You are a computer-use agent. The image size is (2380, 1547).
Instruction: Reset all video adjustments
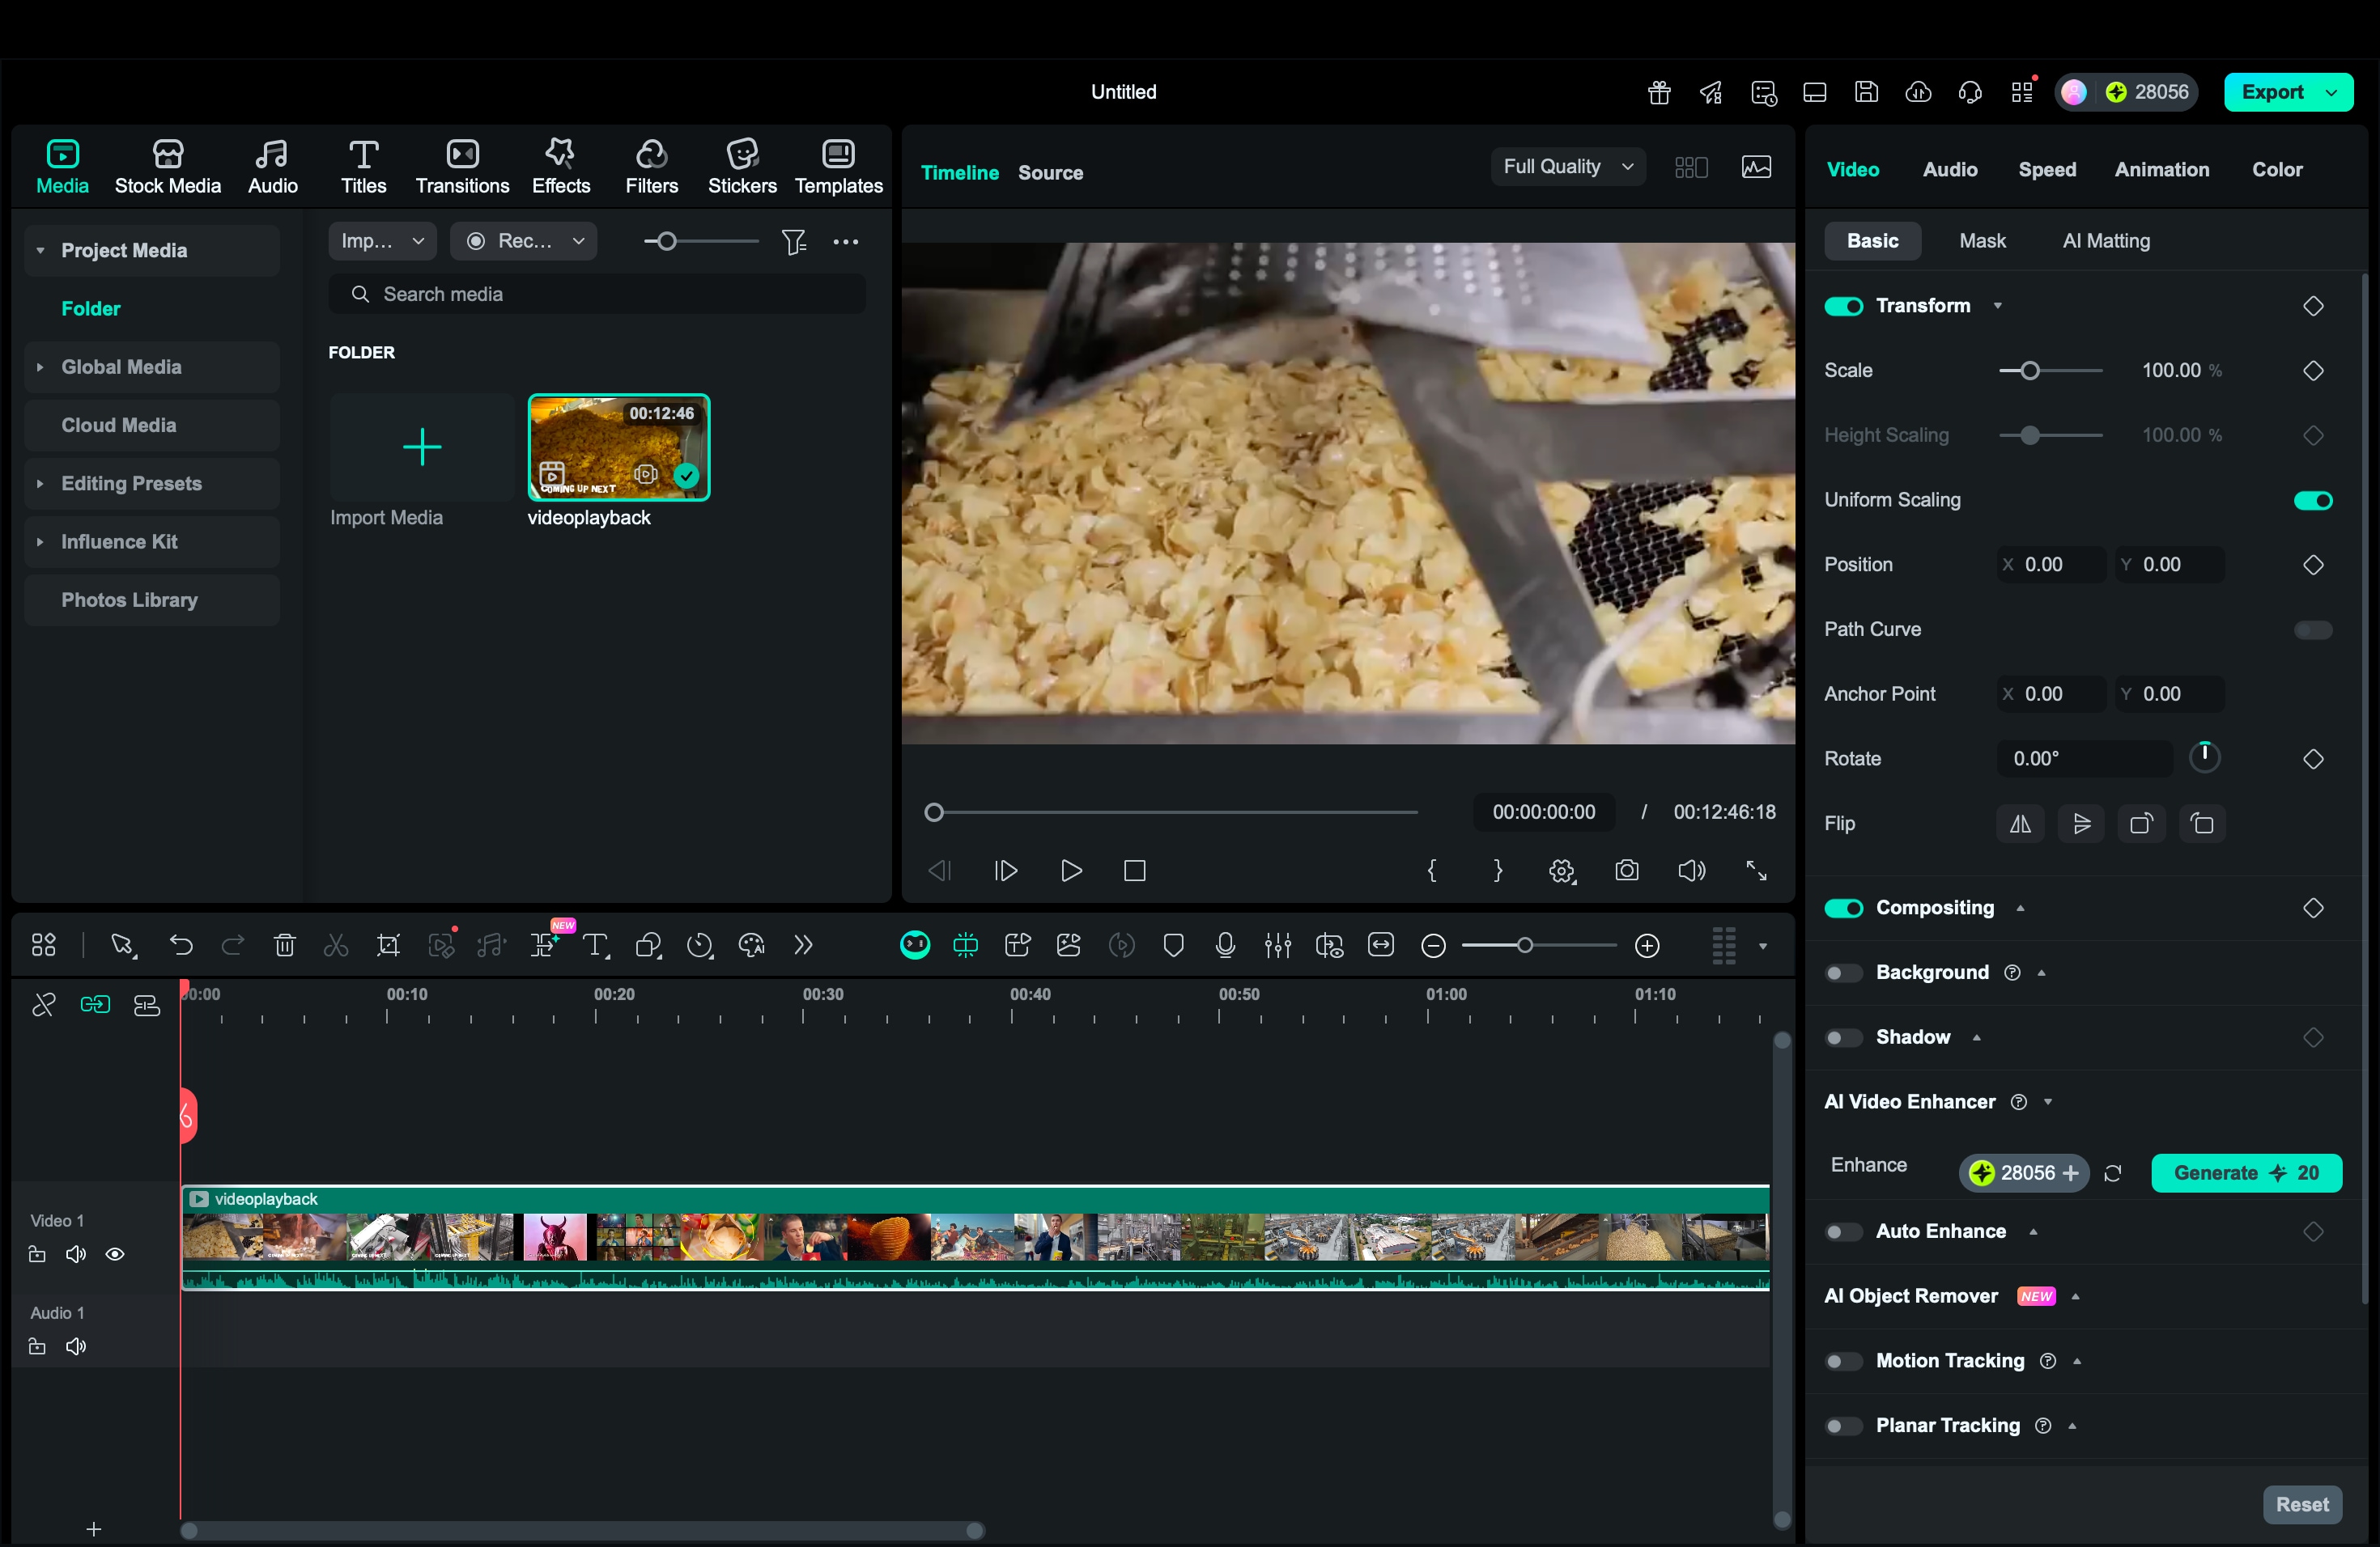click(2302, 1504)
